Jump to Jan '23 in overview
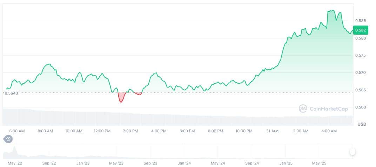This screenshot has width=376, height=167. [x=83, y=163]
